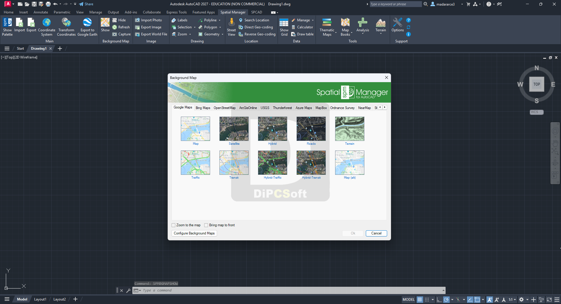Toggle snap mode in status bar
This screenshot has width=561, height=304.
(x=427, y=300)
